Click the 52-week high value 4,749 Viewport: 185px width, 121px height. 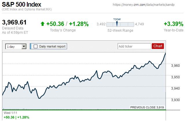[x=139, y=24]
